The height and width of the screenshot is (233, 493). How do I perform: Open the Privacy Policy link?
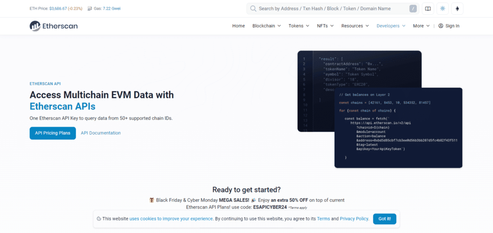click(354, 219)
